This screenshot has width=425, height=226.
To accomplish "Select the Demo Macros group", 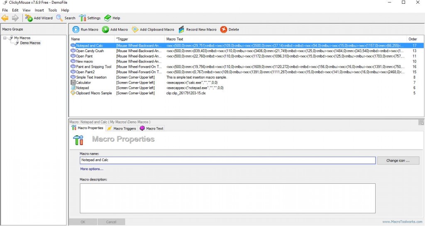I will 30,43.
